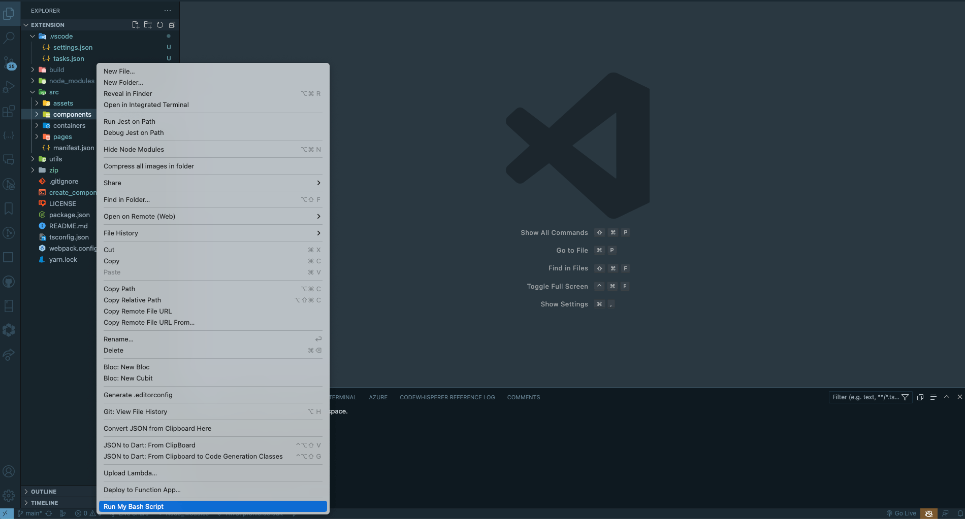Open the Share submenu

click(213, 183)
